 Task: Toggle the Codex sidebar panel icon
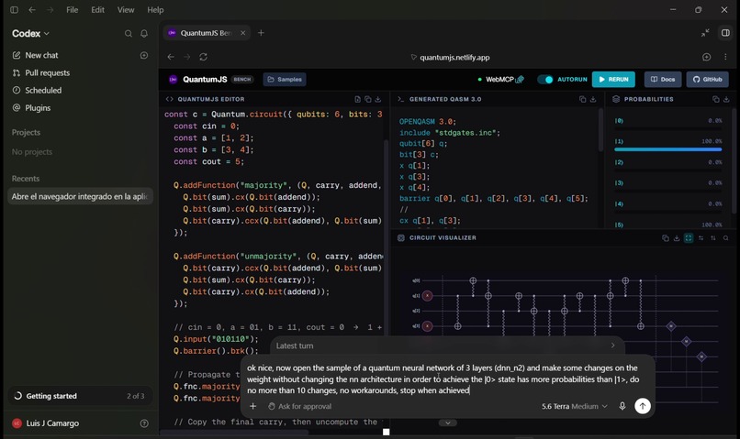point(14,9)
